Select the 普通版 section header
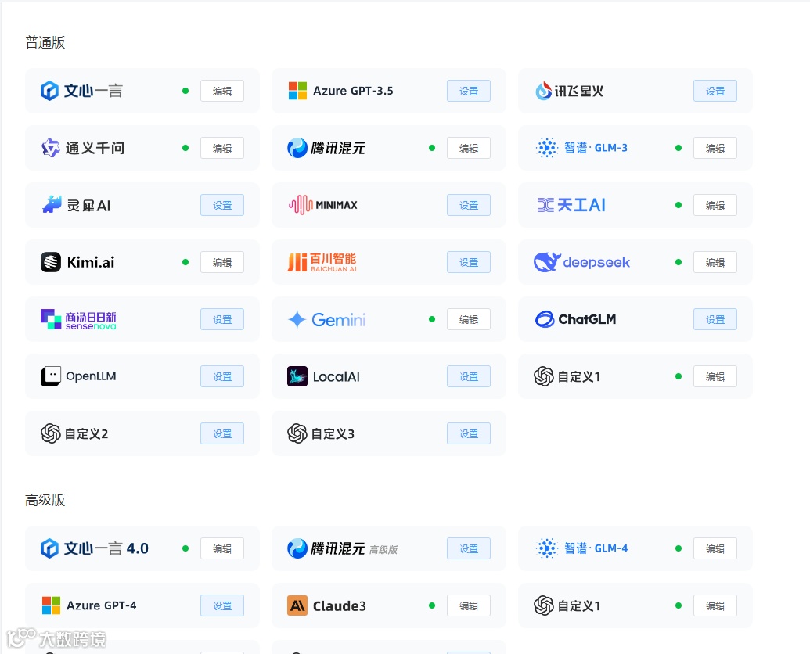This screenshot has height=654, width=810. pyautogui.click(x=45, y=42)
